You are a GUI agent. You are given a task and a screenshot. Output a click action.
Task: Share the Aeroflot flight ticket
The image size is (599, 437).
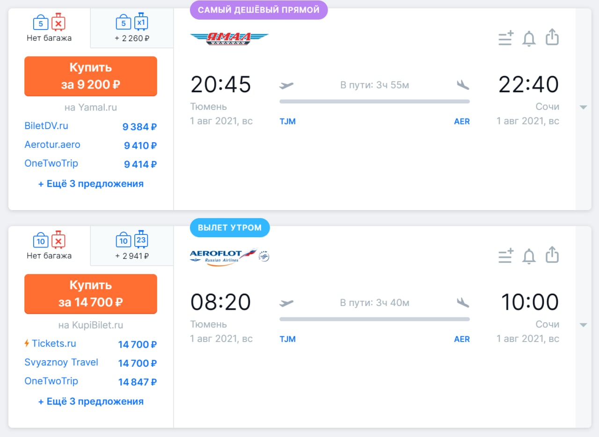(553, 255)
